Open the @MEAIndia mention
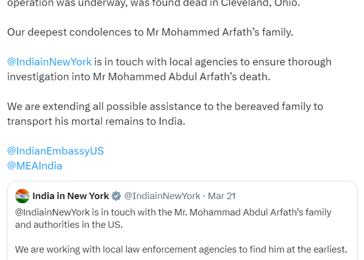Viewport: 364px width, 260px height. pyautogui.click(x=34, y=166)
